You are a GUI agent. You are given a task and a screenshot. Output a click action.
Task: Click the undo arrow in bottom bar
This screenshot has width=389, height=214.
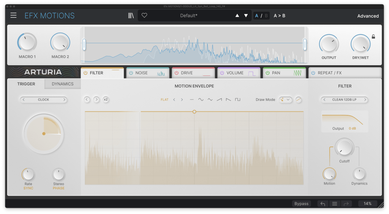coord(323,204)
